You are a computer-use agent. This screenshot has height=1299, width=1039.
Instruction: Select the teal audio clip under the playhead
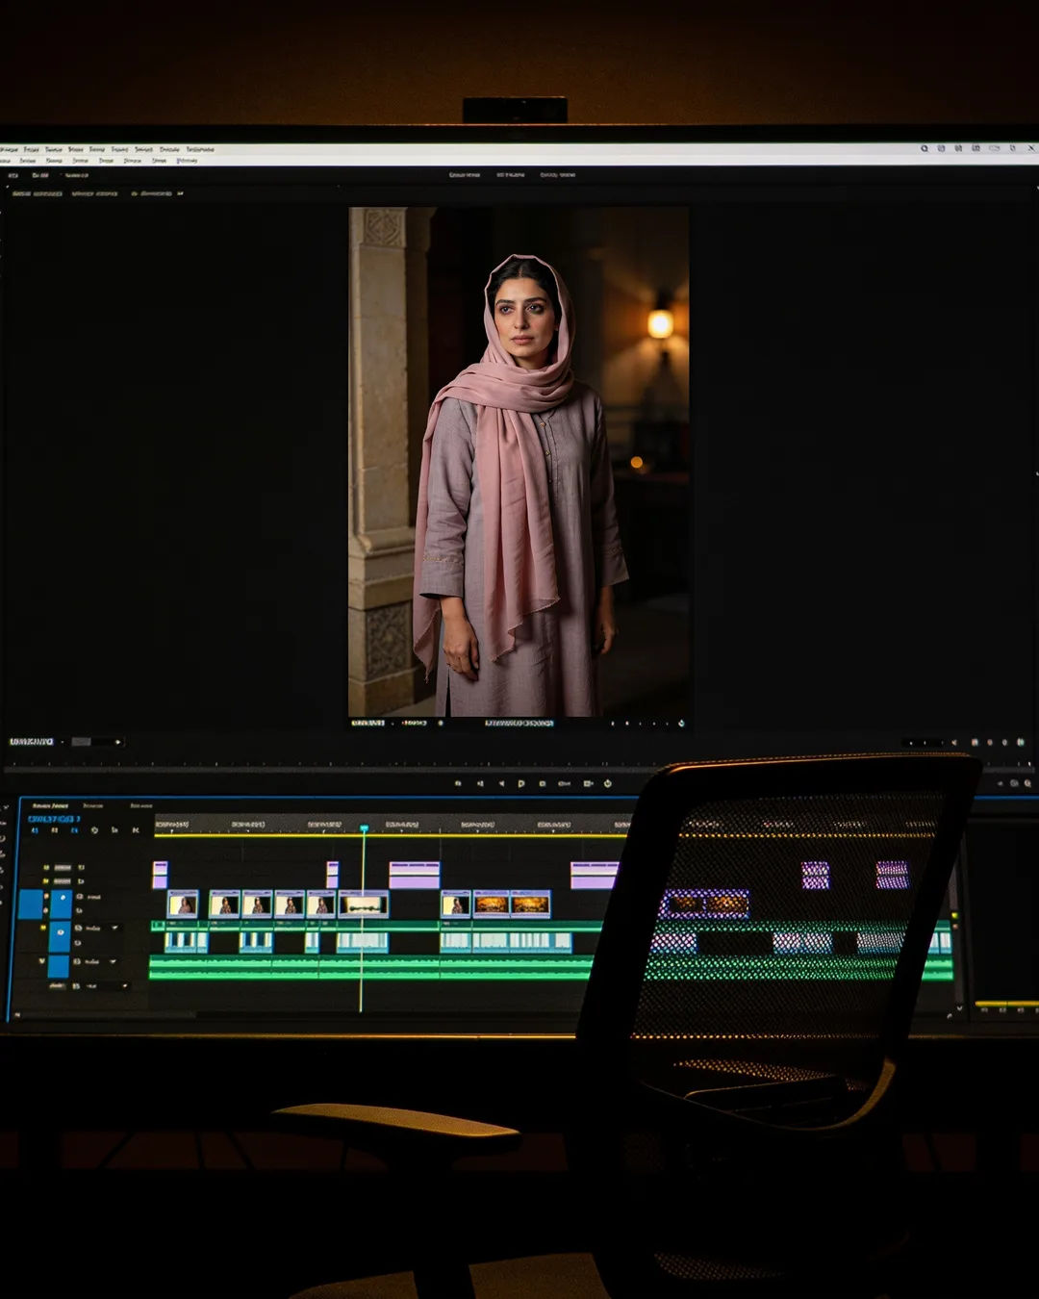click(363, 941)
